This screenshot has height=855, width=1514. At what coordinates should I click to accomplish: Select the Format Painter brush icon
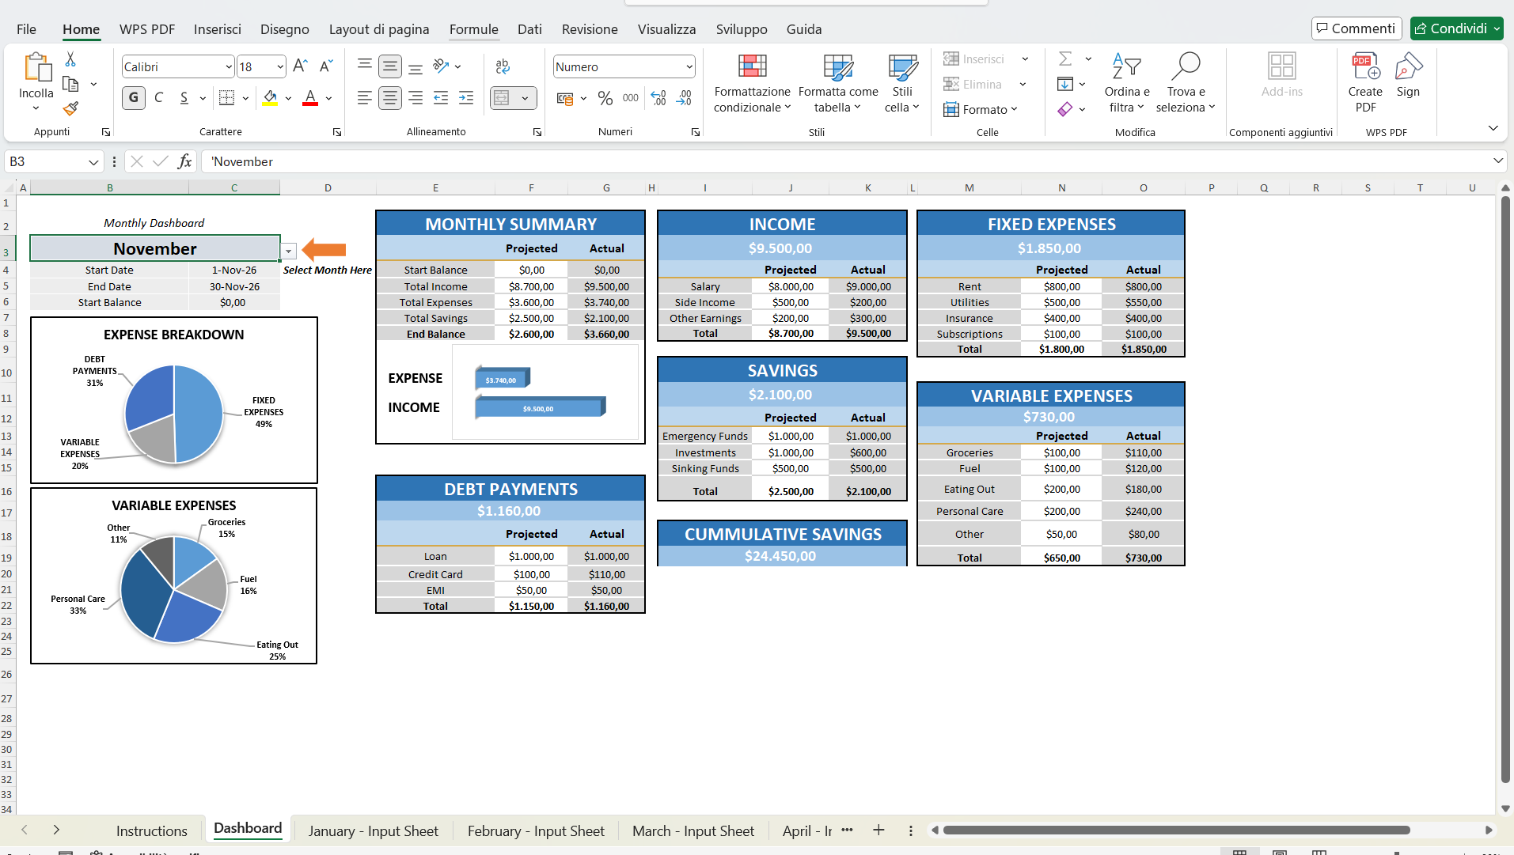pos(70,108)
